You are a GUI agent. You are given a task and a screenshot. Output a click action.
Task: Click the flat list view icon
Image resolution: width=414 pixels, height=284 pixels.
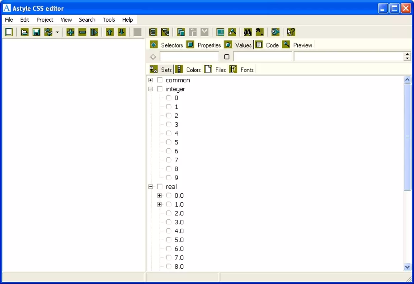point(153,32)
